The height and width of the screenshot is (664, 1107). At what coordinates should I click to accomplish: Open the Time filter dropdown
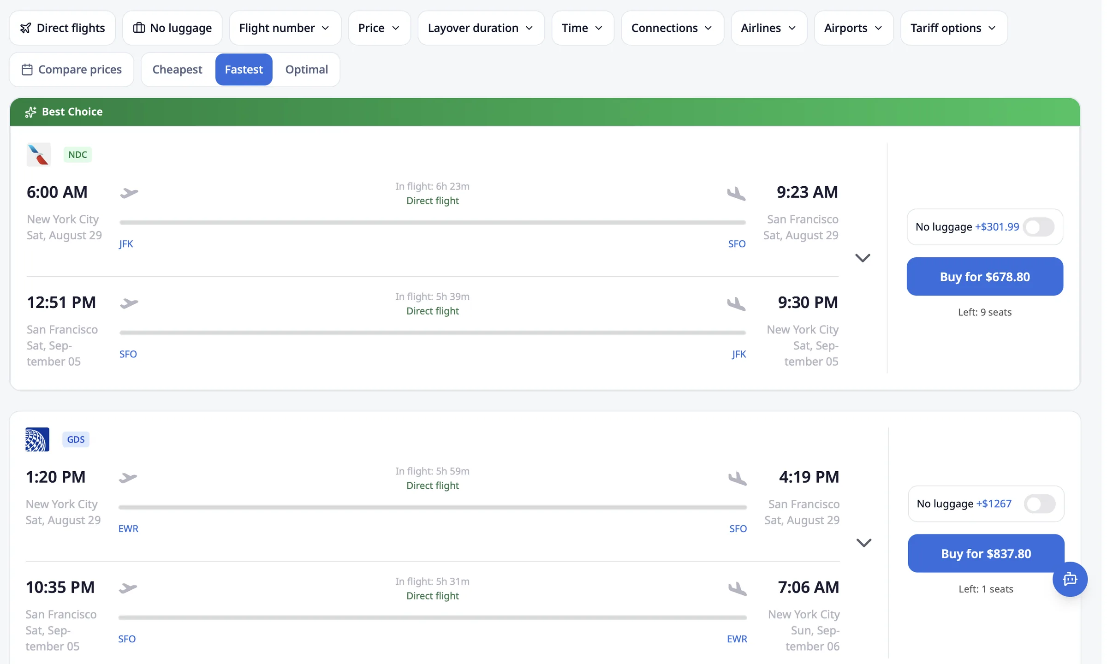click(583, 28)
